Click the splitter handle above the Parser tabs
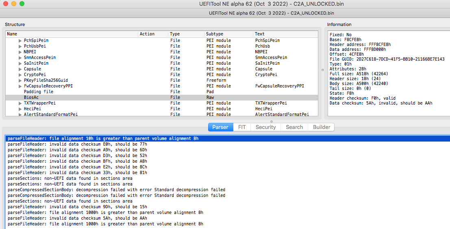Image resolution: width=450 pixels, height=229 pixels. click(272, 121)
